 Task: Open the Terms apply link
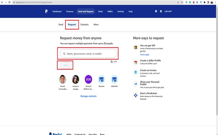(145, 54)
